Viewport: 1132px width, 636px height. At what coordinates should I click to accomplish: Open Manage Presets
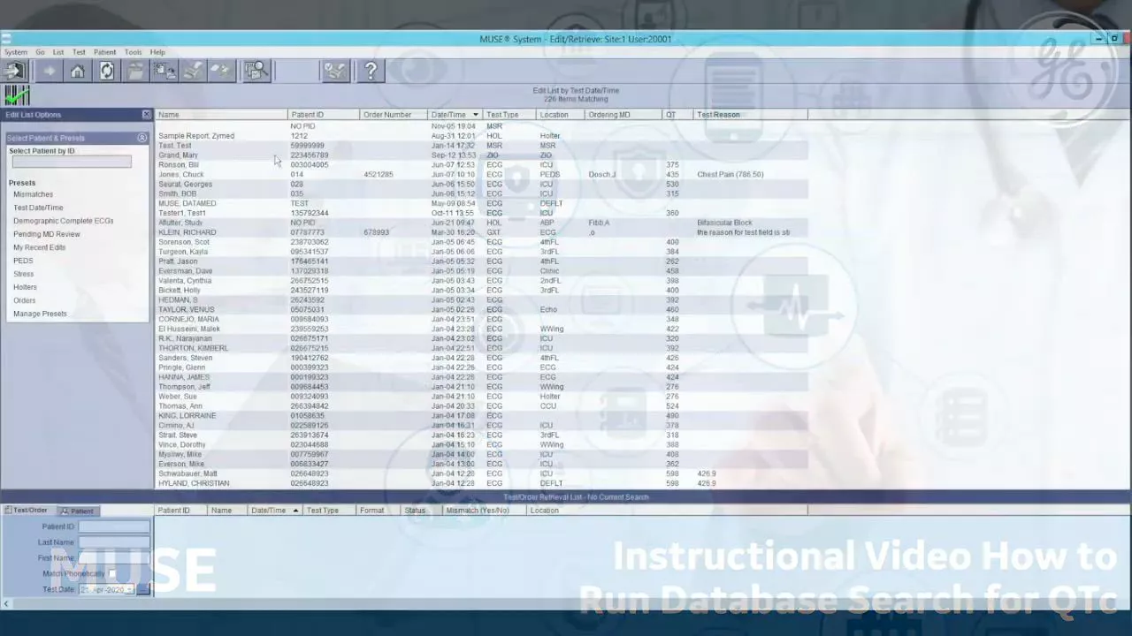coord(40,314)
